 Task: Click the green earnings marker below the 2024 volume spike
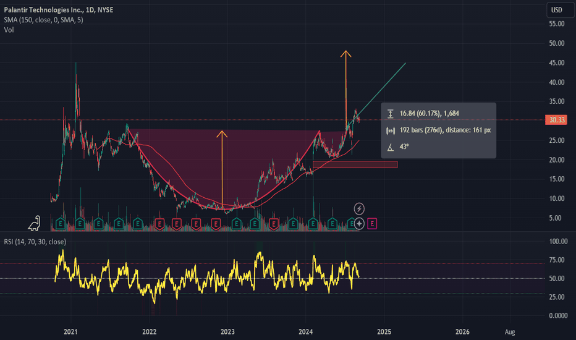[x=313, y=224]
